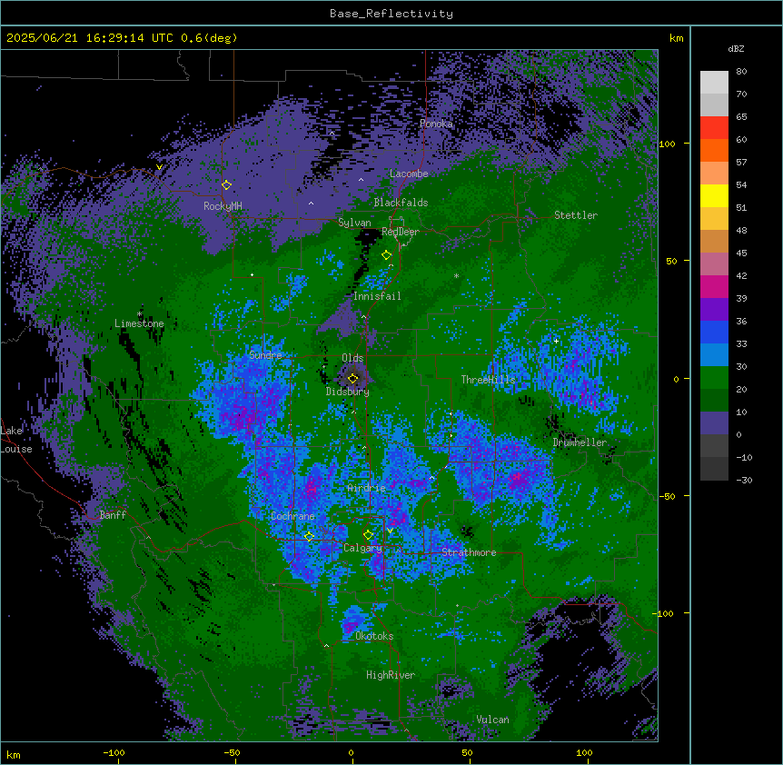Click the Cochrane city label
The image size is (783, 765).
[x=292, y=516]
